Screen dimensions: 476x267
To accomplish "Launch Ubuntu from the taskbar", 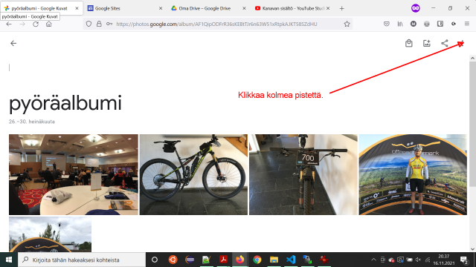I will pos(173,260).
